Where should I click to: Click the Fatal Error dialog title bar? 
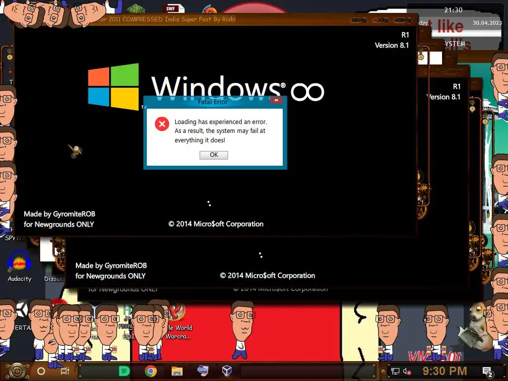[213, 102]
